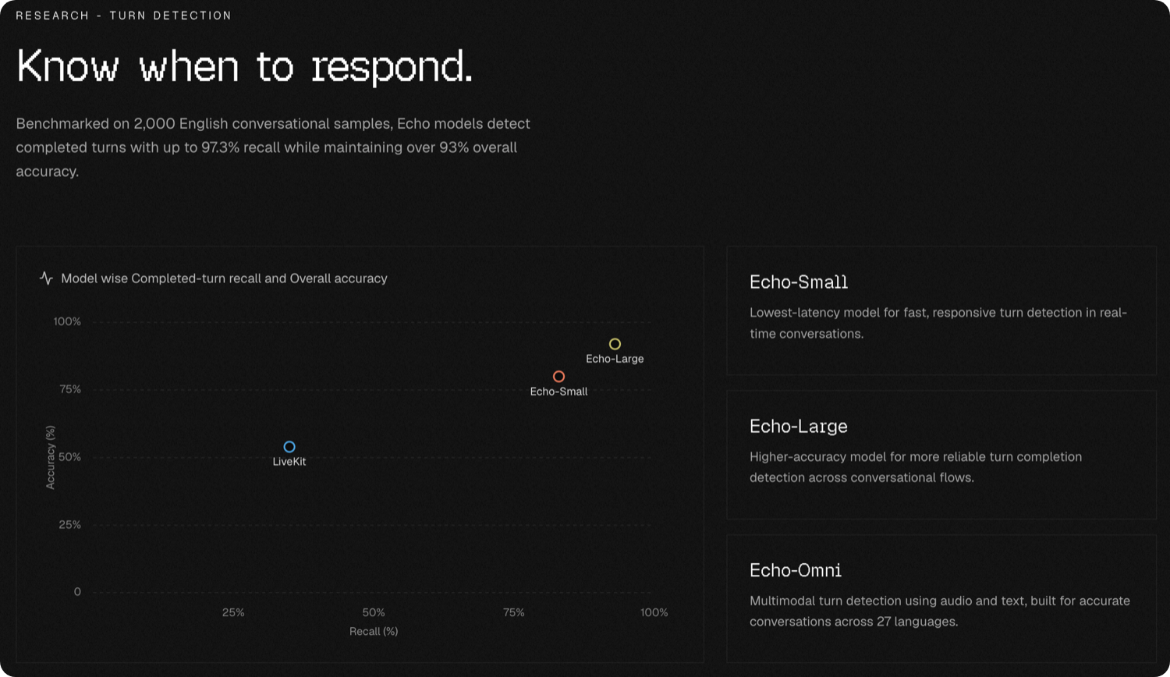Image resolution: width=1170 pixels, height=677 pixels.
Task: Click the 'Accuracy (%)' y-axis label
Action: [51, 457]
